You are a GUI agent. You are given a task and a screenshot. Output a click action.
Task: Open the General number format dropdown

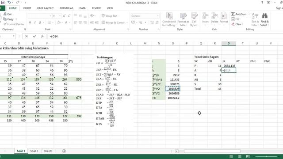[x=157, y=16]
